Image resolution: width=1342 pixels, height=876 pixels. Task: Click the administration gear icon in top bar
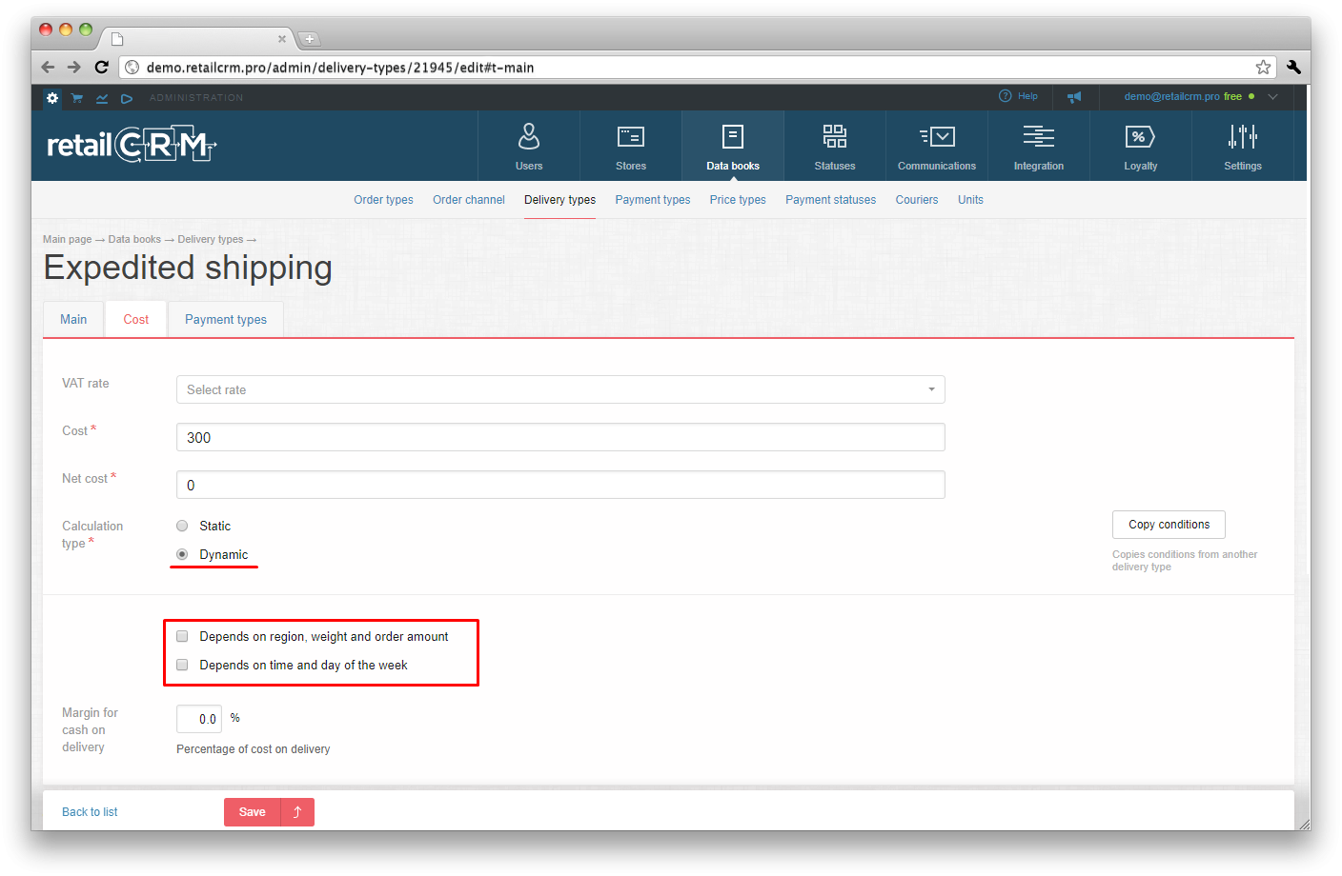coord(52,97)
